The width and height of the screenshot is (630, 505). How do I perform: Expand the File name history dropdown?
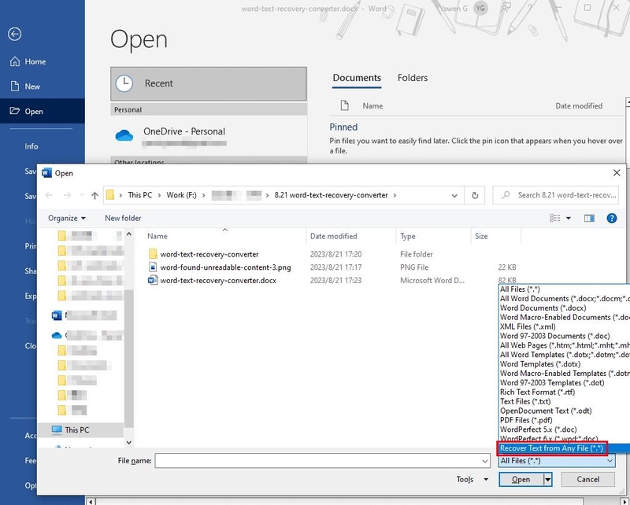pyautogui.click(x=485, y=461)
